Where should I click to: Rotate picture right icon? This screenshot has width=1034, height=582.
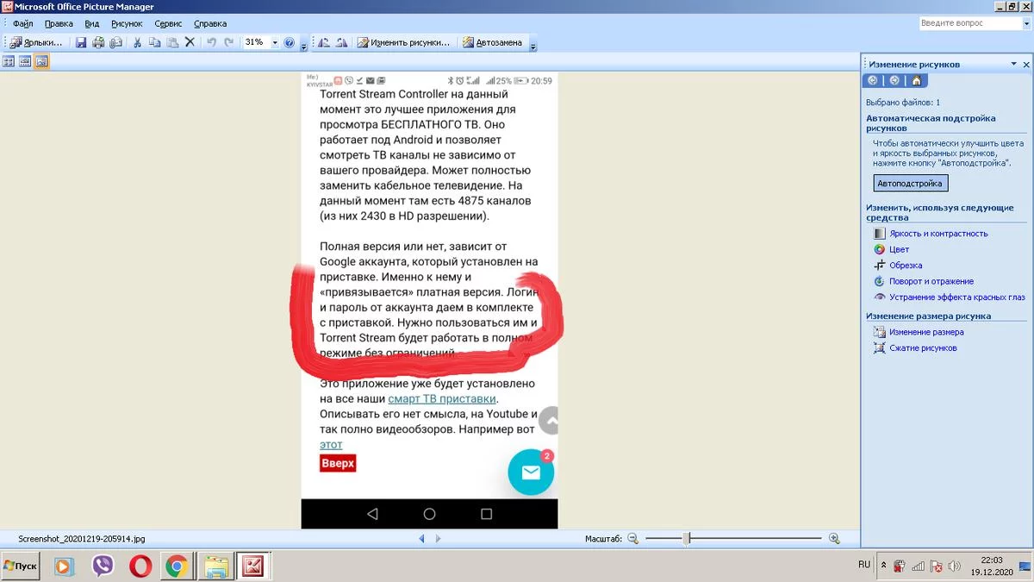pyautogui.click(x=341, y=42)
